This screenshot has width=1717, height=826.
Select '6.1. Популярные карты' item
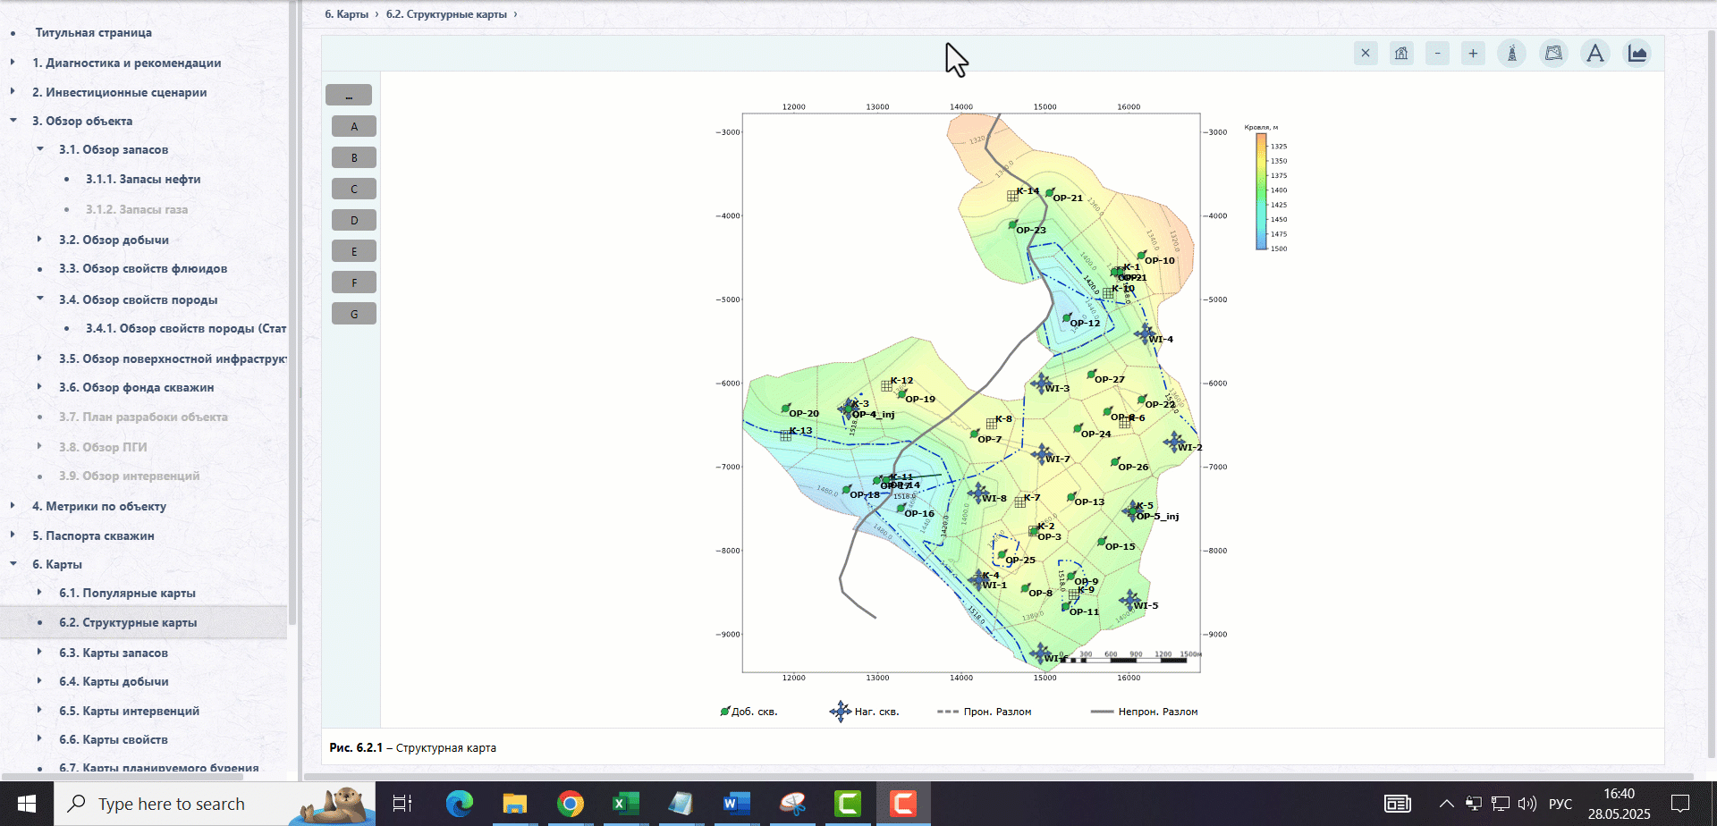[127, 593]
